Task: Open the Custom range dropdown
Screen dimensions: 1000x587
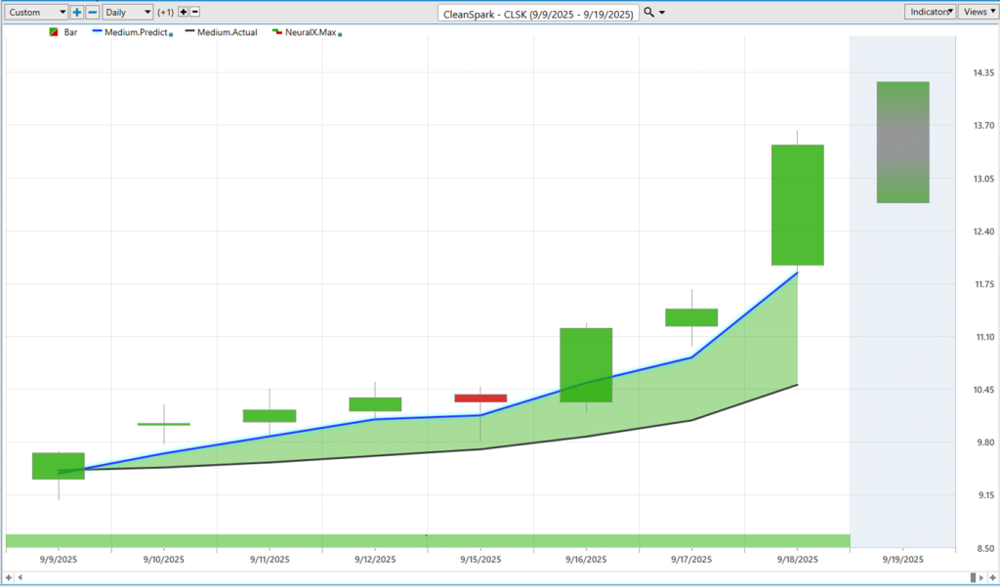Action: 36,13
